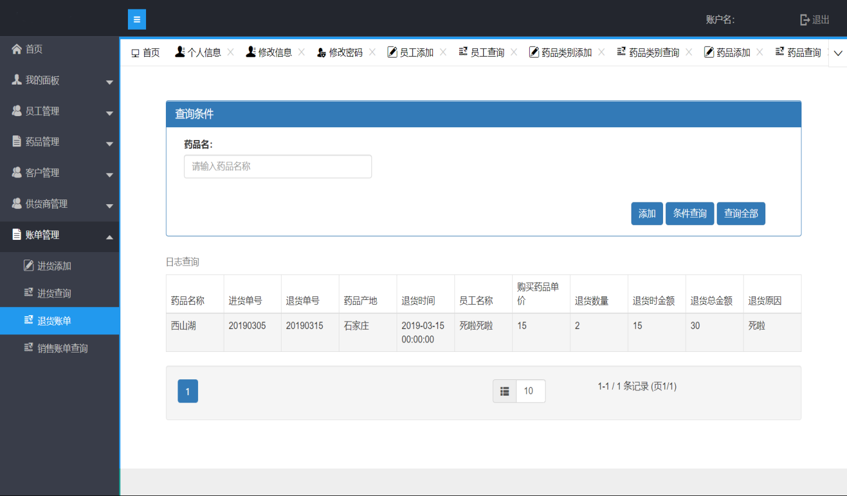
Task: Click the 添加 button
Action: click(647, 214)
